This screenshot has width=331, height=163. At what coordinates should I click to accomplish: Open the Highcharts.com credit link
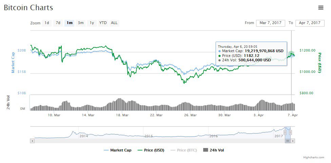coord(314,158)
